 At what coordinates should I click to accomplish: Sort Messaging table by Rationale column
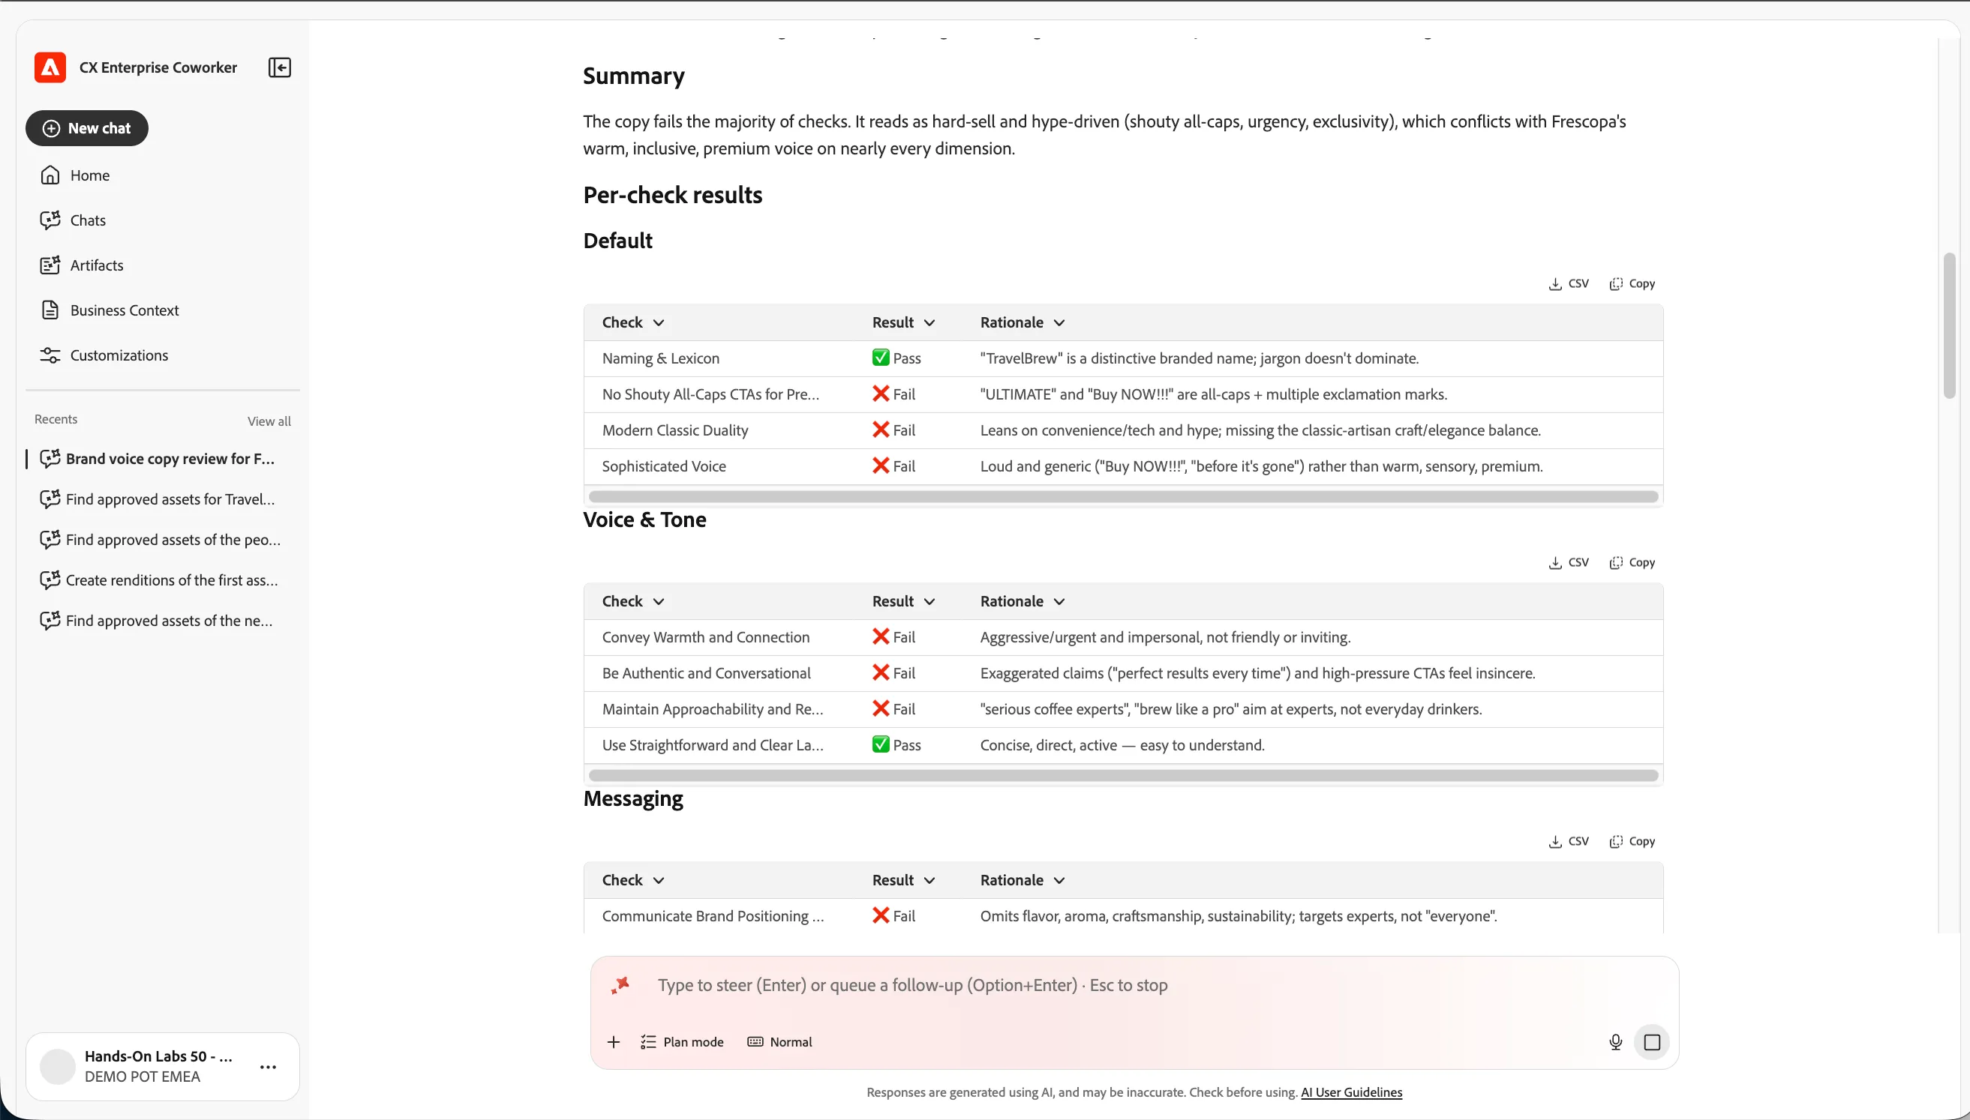(x=1023, y=881)
